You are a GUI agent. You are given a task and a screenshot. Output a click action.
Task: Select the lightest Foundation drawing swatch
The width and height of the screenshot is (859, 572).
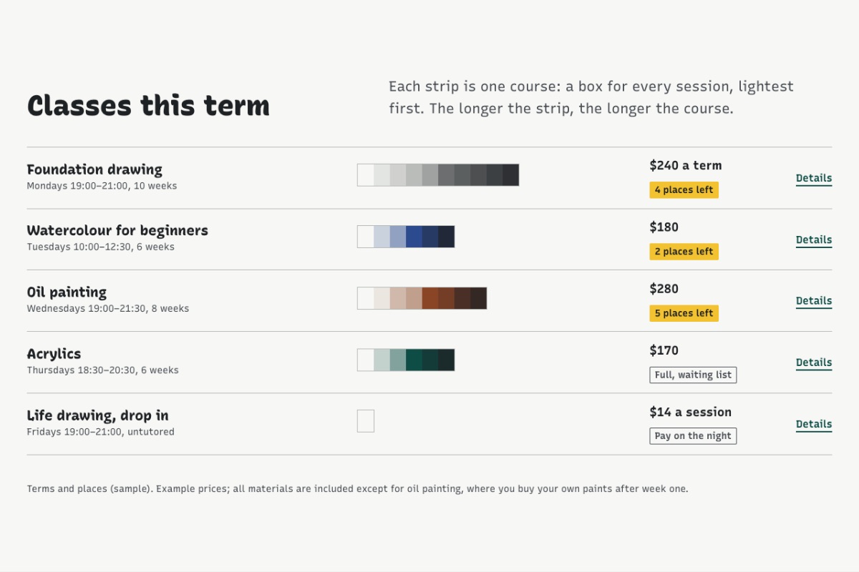[366, 175]
